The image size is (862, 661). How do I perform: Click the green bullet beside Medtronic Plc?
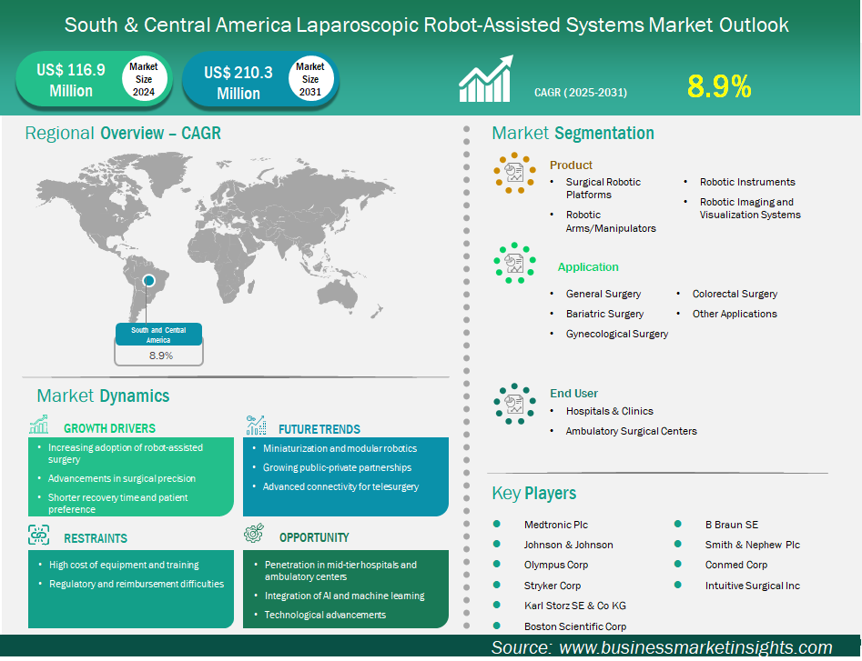point(497,525)
